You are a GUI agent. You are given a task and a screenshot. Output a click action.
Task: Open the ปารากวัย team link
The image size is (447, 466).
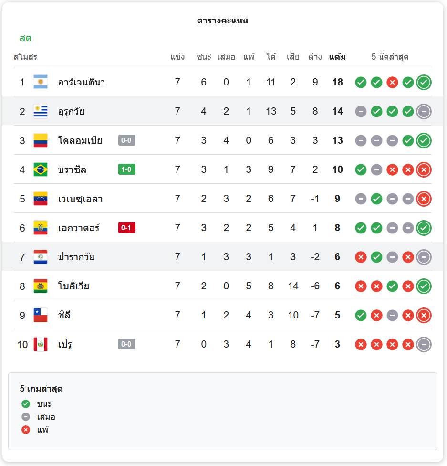76,257
